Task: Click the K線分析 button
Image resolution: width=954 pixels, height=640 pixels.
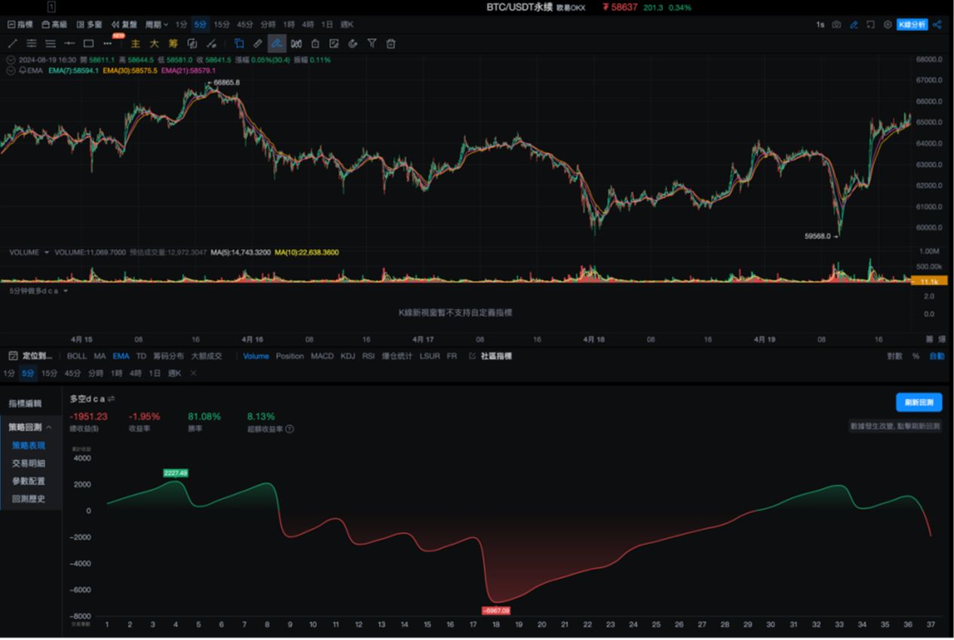Action: coord(912,25)
